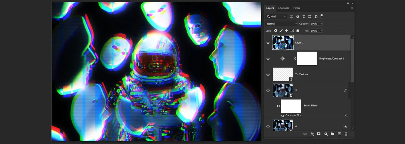Click the Brightness/Contrast adjustment sun icon
Screen dimensions: 405x144
282,59
